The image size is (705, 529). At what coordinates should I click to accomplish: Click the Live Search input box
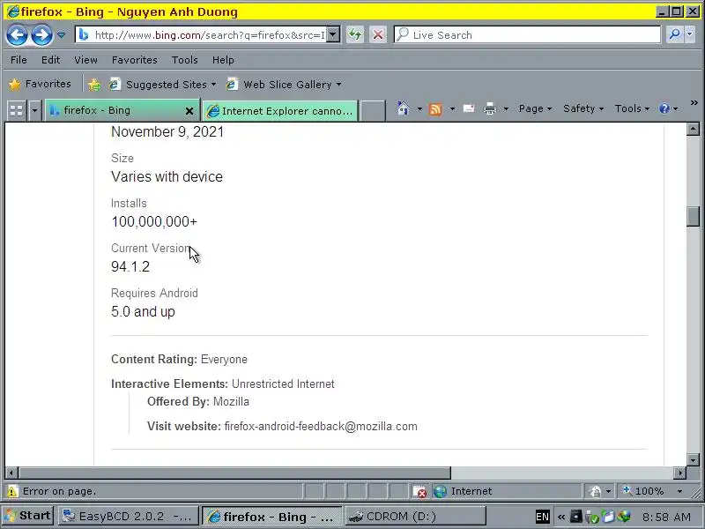point(527,35)
